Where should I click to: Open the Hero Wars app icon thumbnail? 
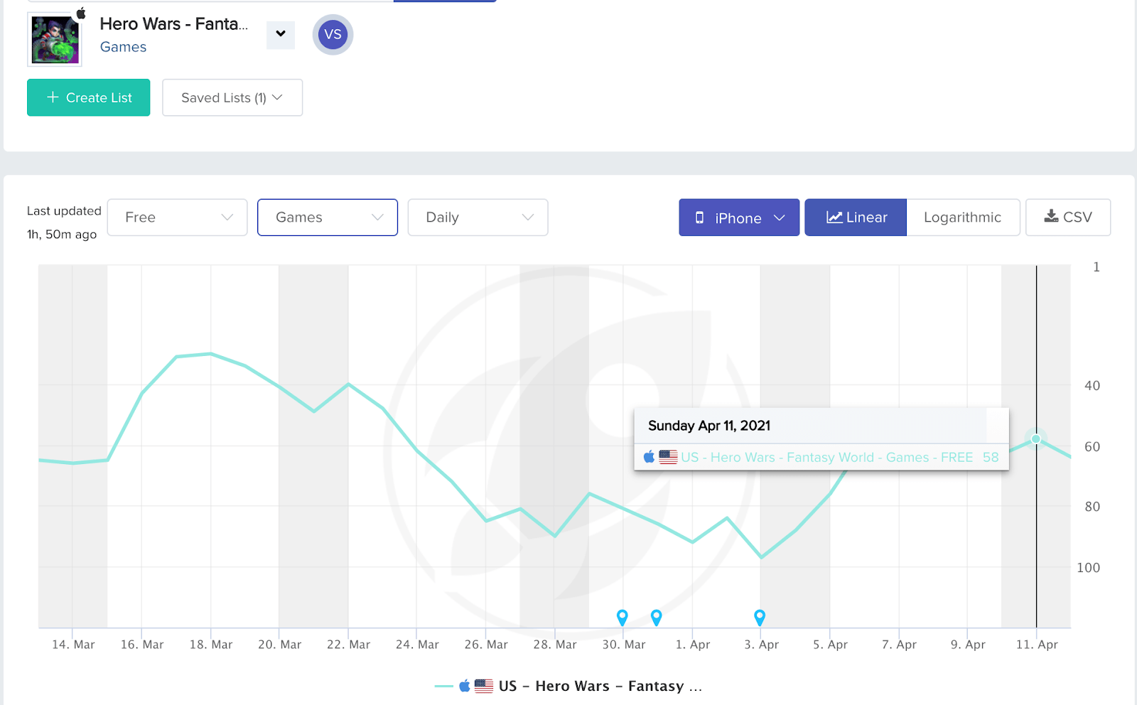point(55,40)
